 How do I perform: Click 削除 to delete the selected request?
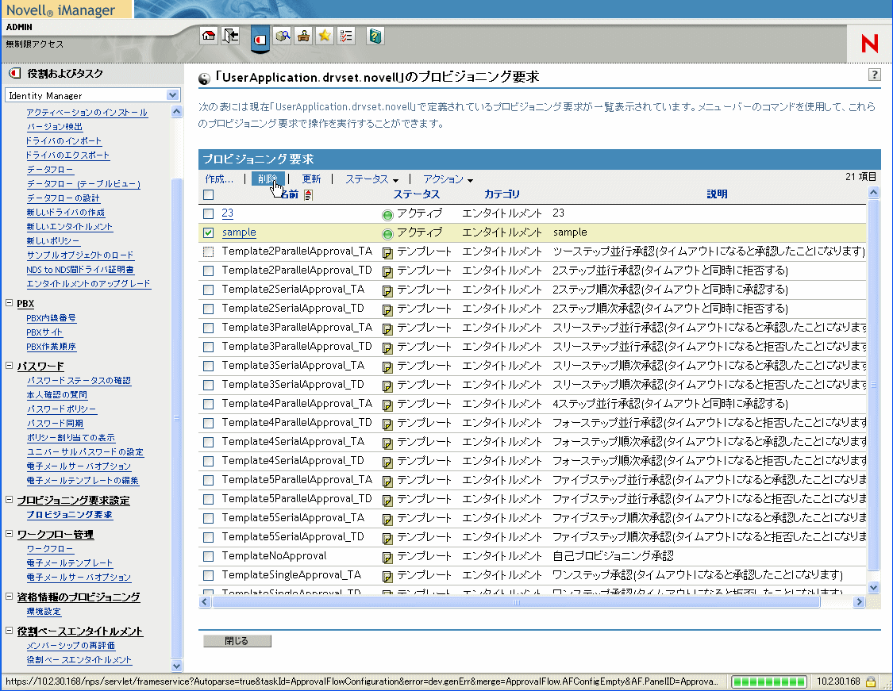click(x=268, y=179)
